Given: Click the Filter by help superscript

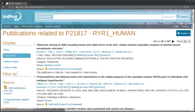Looking at the screenshot, I should pos(18,72).
